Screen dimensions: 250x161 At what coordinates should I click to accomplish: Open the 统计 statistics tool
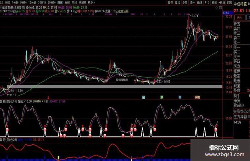(x=192, y=3)
